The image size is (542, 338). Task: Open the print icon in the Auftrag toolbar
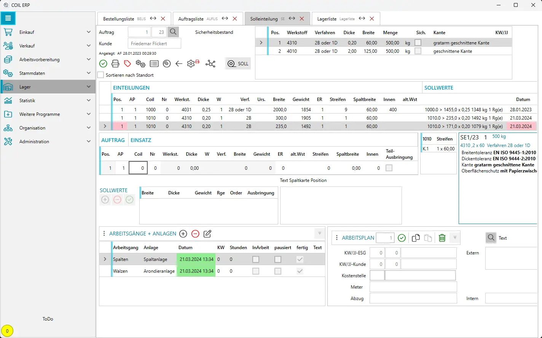point(115,63)
